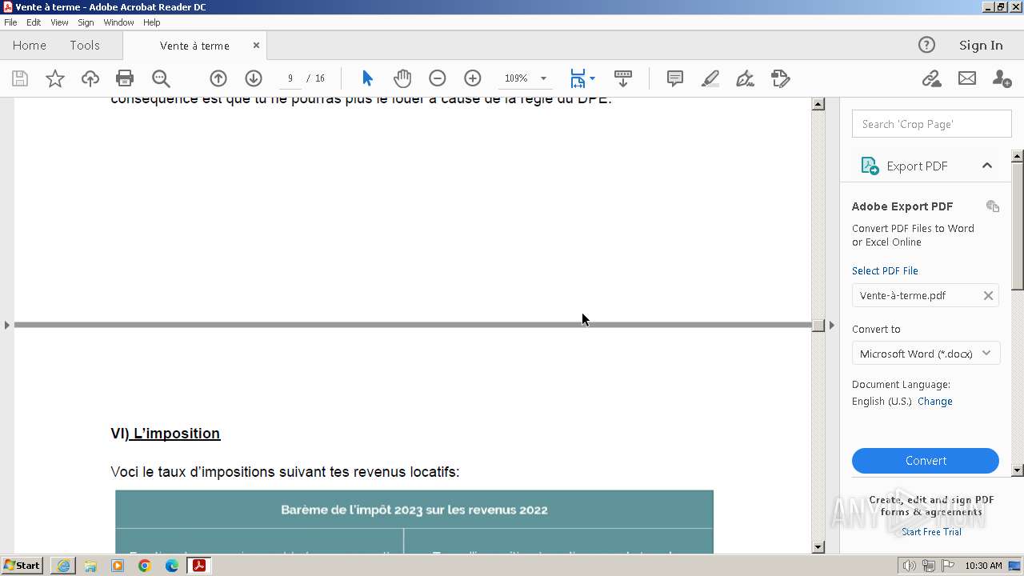Viewport: 1024px width, 576px height.
Task: Collapse the right tools pane arrow
Action: [831, 325]
